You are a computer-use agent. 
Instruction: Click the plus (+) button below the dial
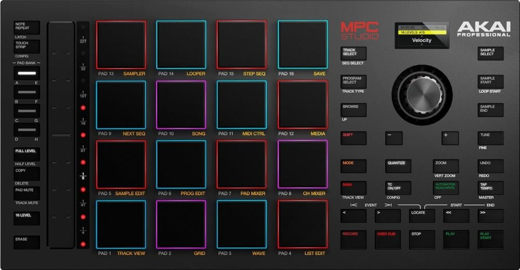tap(450, 138)
